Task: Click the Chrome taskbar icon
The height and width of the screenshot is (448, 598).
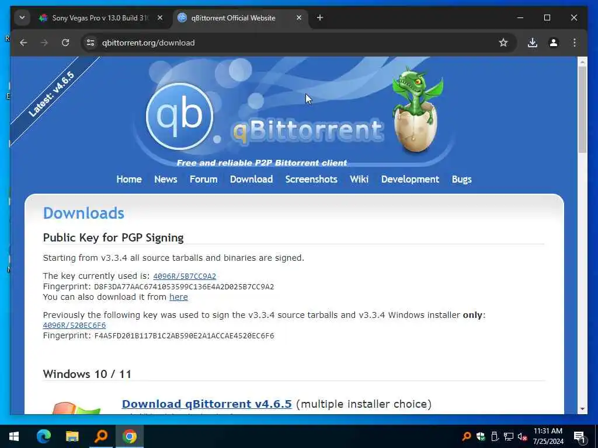Action: click(x=130, y=436)
